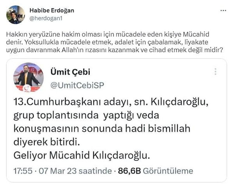The height and width of the screenshot is (186, 229).
Task: Click the @UmitCebiSP handle
Action: click(77, 85)
